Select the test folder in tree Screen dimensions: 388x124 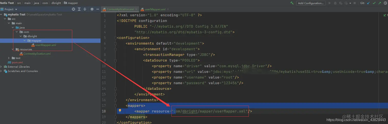[x=18, y=58]
